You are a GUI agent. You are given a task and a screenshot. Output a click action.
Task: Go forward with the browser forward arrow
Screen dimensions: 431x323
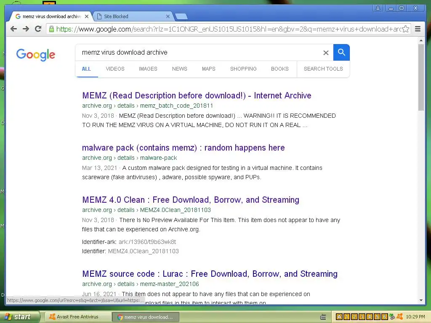(x=26, y=29)
